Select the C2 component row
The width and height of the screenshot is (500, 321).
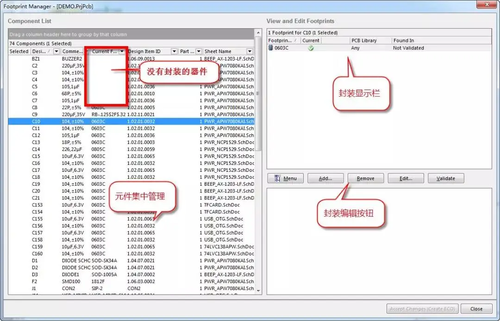pos(131,66)
